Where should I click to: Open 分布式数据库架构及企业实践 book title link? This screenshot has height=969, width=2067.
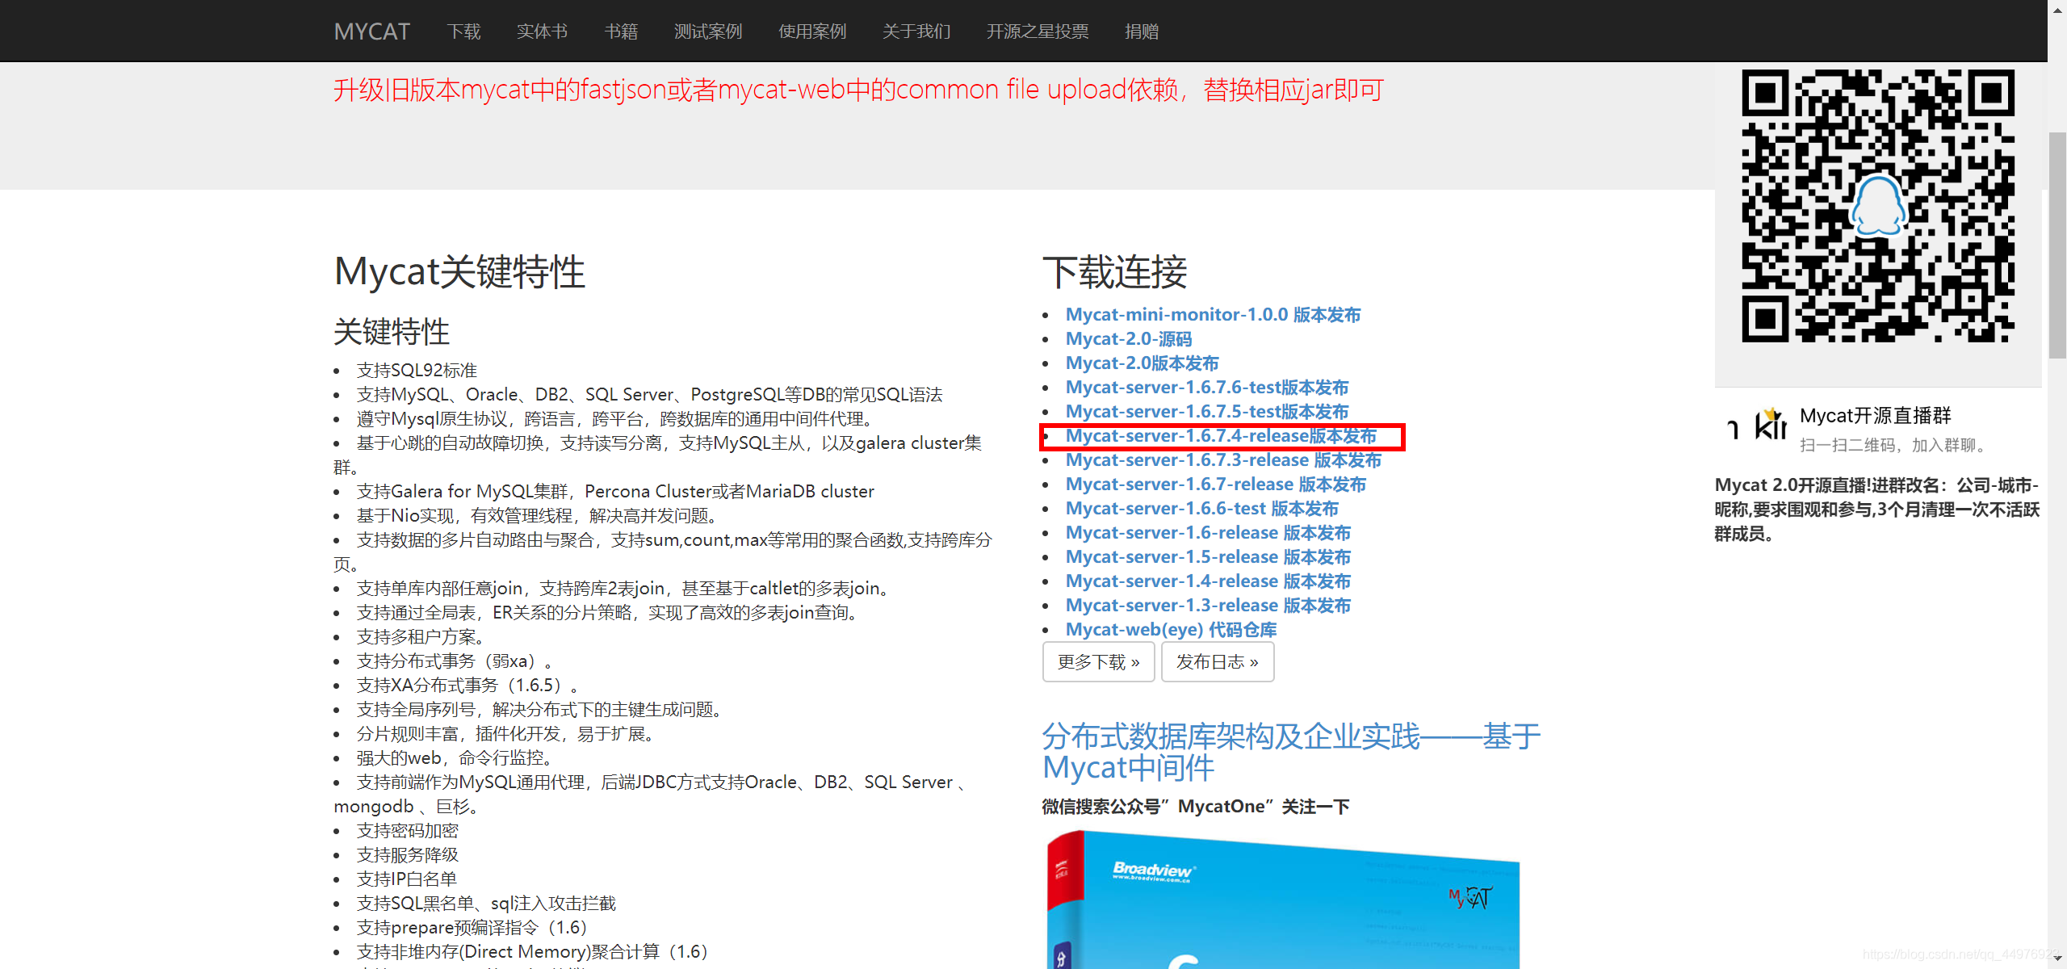coord(1291,751)
